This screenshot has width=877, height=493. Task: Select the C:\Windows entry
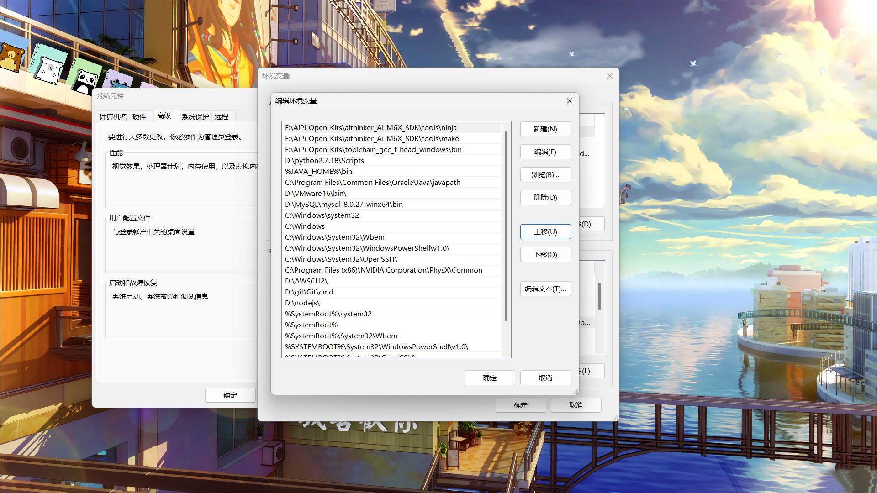coord(392,226)
